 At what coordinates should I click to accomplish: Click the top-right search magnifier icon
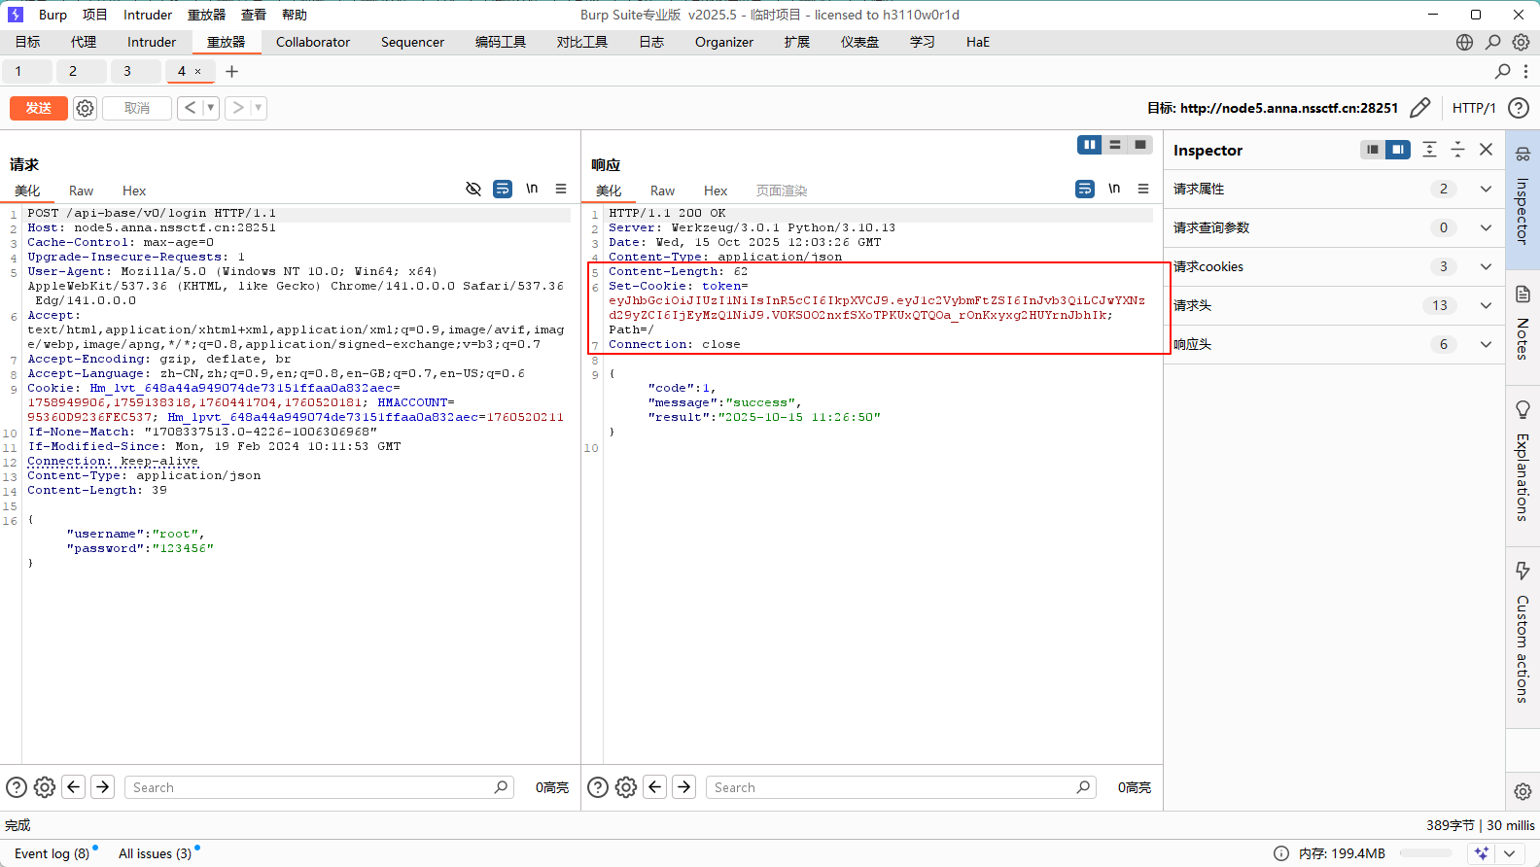1493,42
